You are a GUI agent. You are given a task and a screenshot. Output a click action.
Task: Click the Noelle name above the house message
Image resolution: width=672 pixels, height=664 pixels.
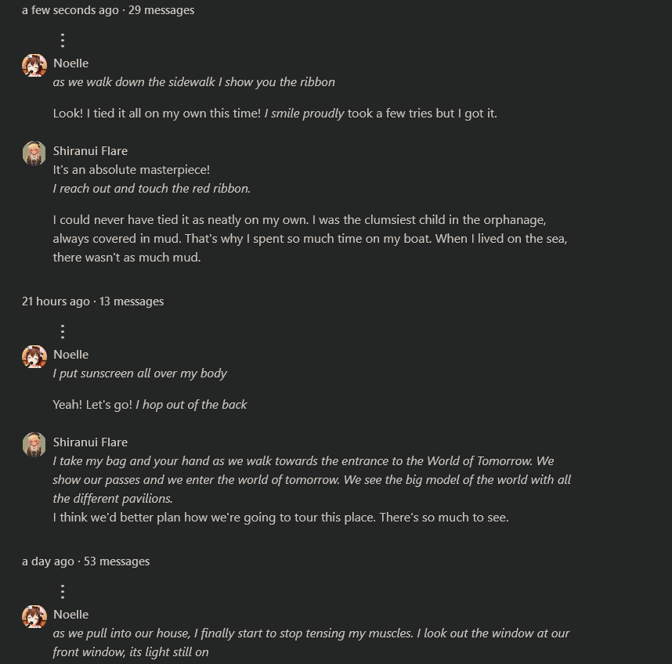click(x=70, y=615)
